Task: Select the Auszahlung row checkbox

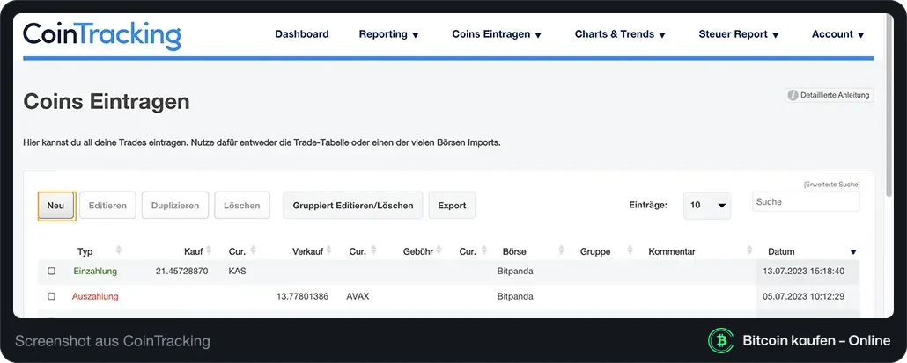Action: click(51, 296)
